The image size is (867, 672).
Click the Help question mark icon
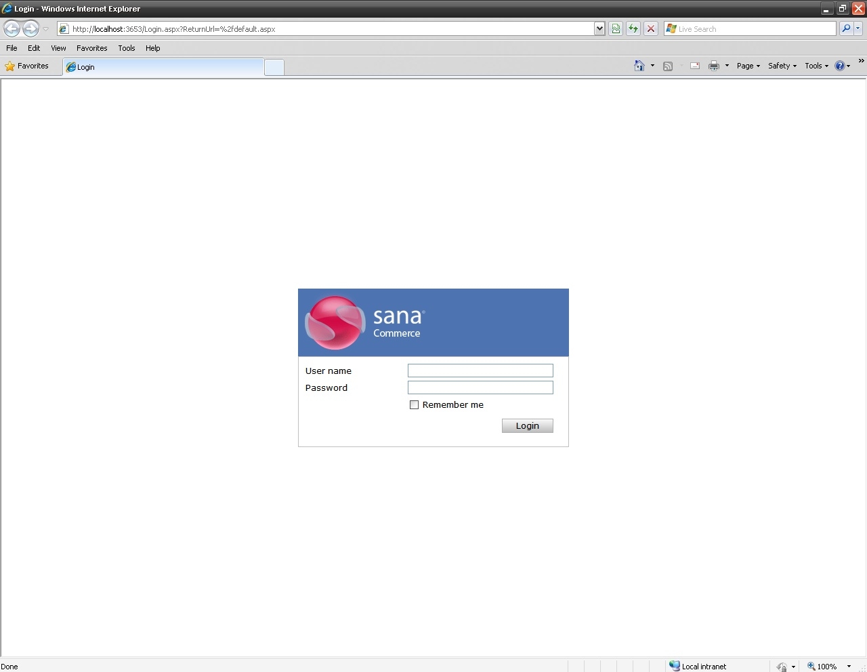840,66
